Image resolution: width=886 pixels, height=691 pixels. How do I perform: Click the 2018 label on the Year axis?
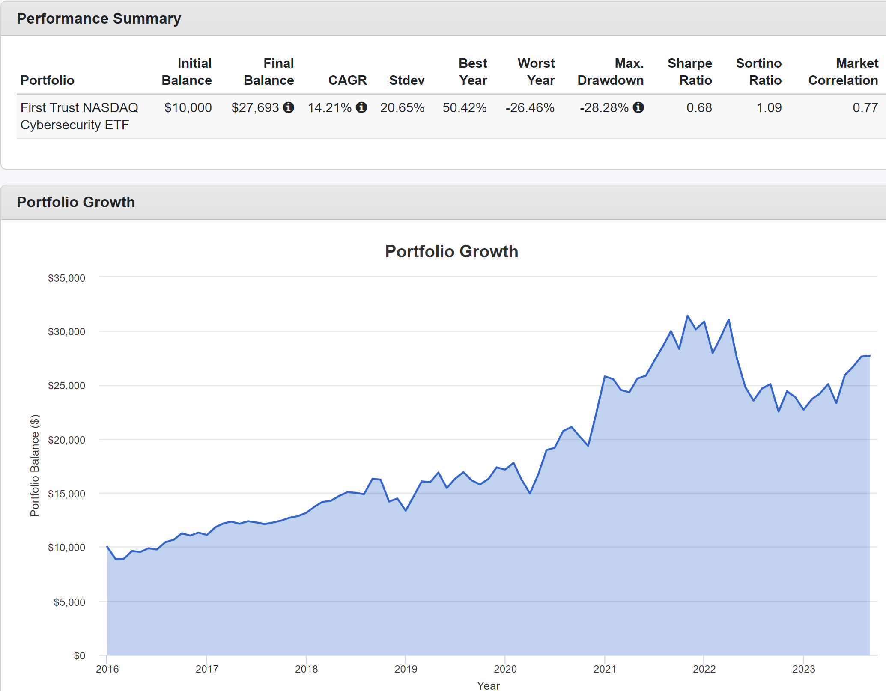[306, 669]
